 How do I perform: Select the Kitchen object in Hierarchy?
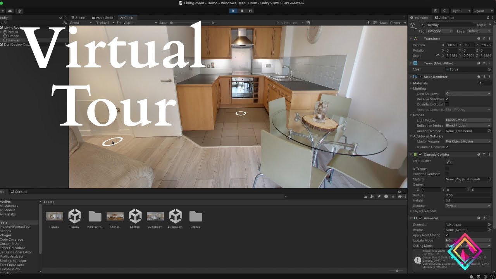click(13, 36)
